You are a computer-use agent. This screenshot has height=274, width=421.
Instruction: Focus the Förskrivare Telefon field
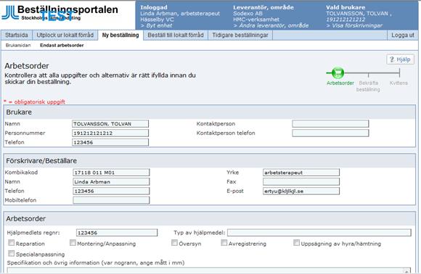click(x=111, y=191)
